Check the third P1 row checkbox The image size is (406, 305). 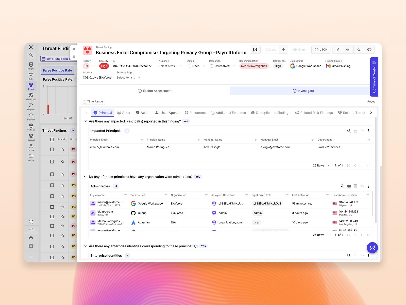pos(52,174)
